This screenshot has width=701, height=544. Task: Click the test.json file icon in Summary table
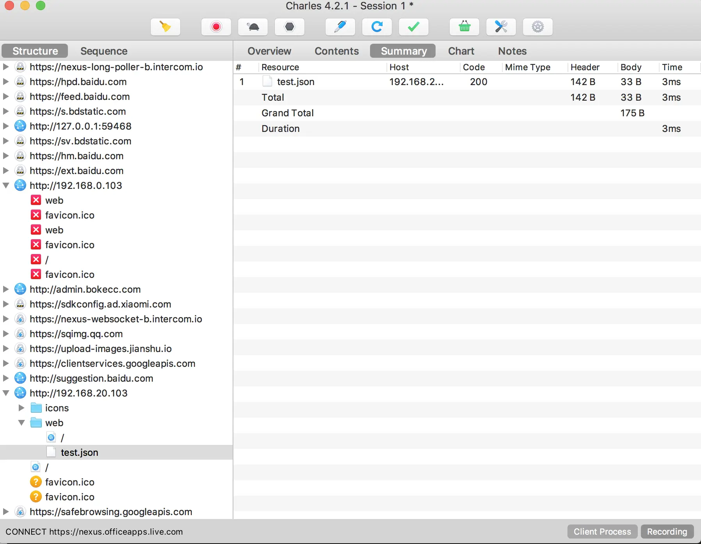tap(267, 81)
